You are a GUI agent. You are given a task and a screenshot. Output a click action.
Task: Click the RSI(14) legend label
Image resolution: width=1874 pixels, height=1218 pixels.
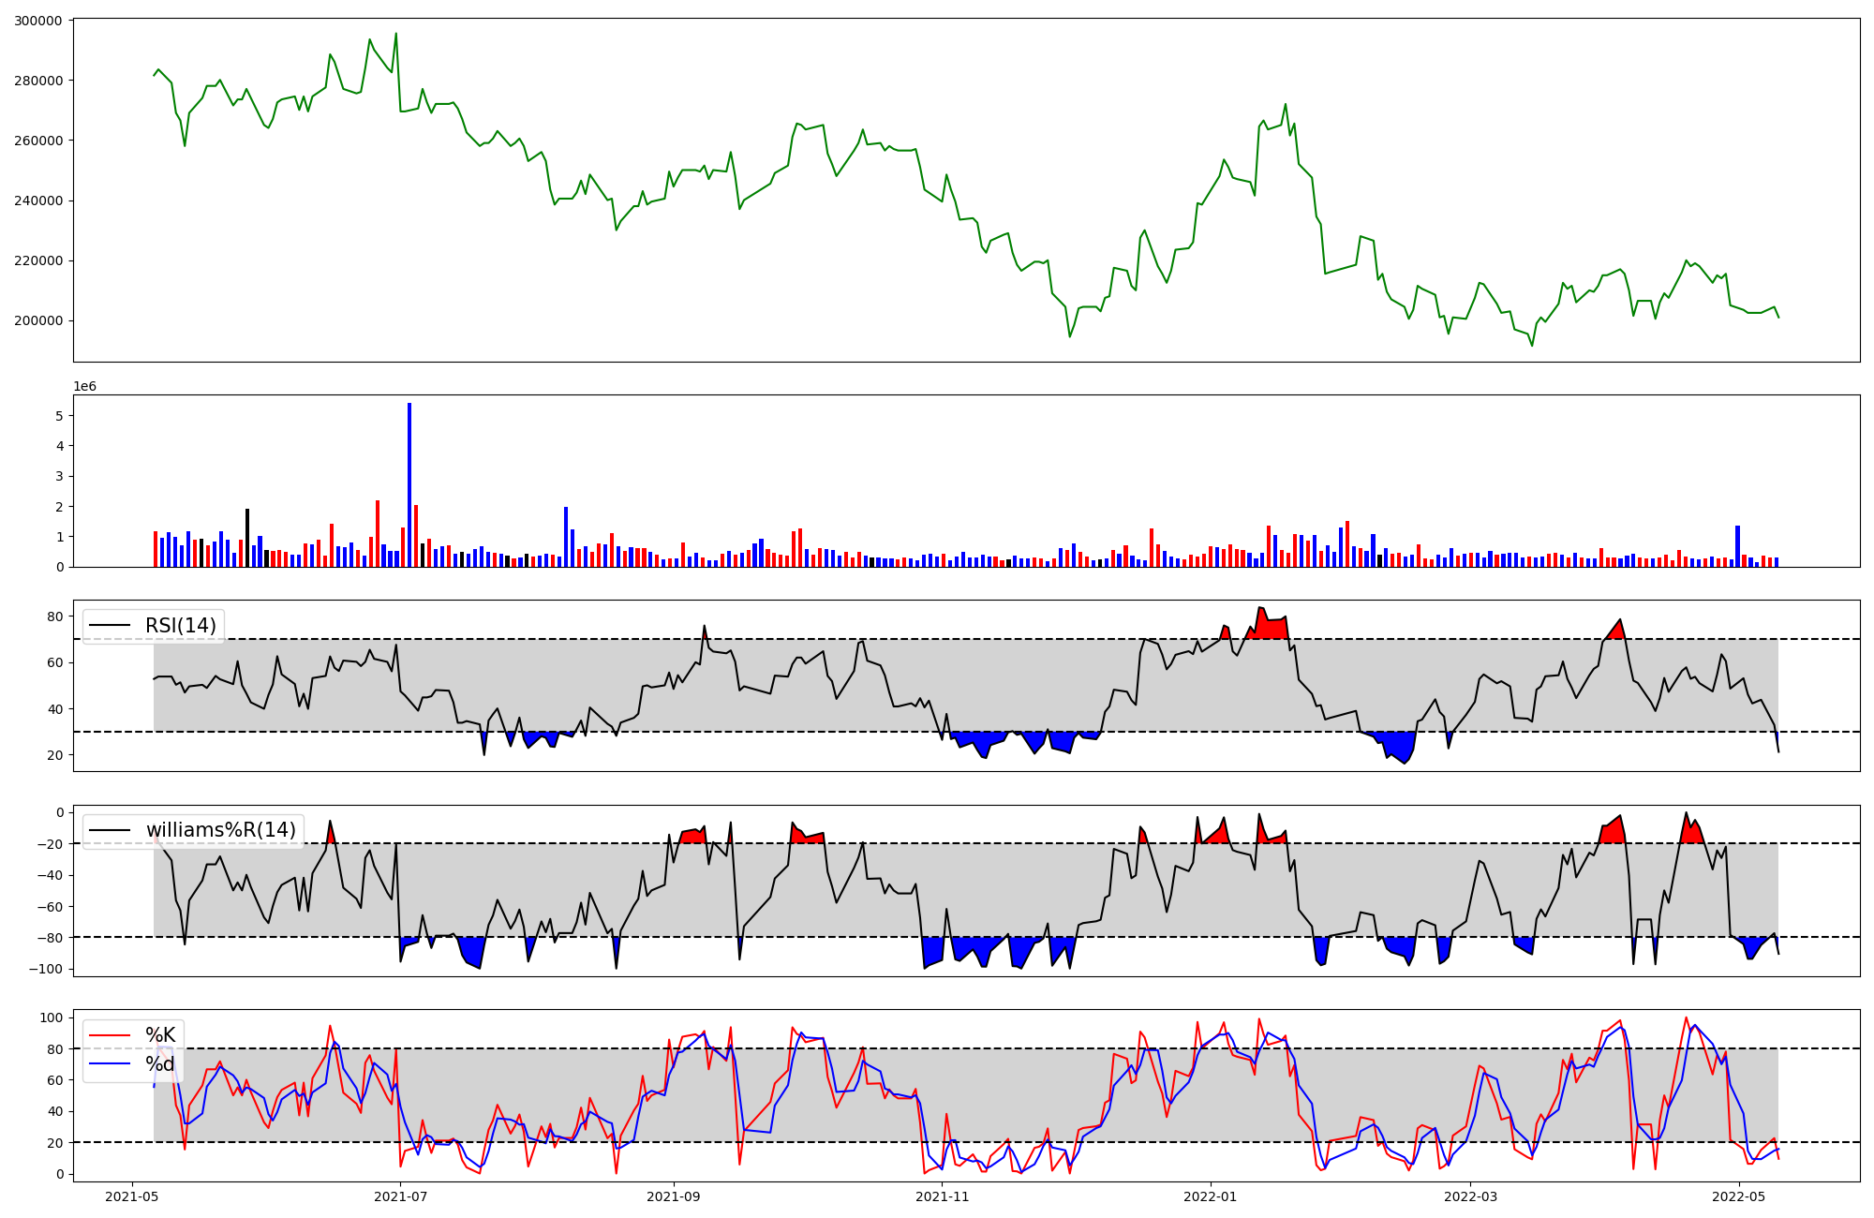coord(180,626)
